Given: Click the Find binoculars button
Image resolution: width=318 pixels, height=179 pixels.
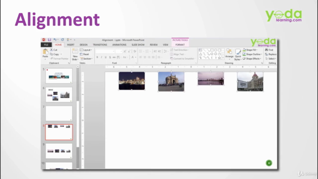Looking at the screenshot, I should [269, 50].
